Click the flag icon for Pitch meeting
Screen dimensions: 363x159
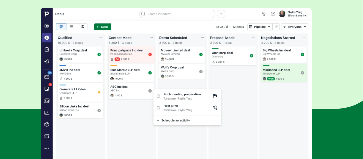coord(215,96)
